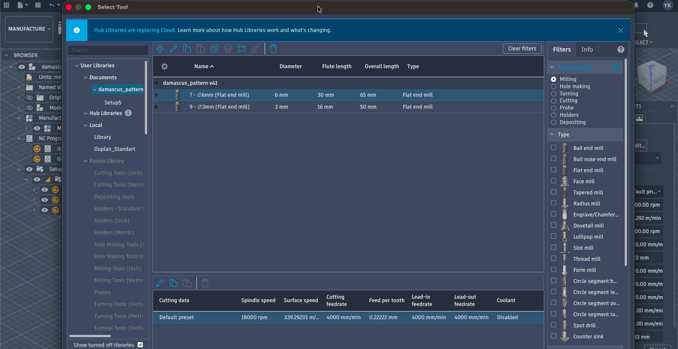Viewport: 678px width, 349px height.
Task: Collapse the Type filter section
Action: click(x=552, y=135)
